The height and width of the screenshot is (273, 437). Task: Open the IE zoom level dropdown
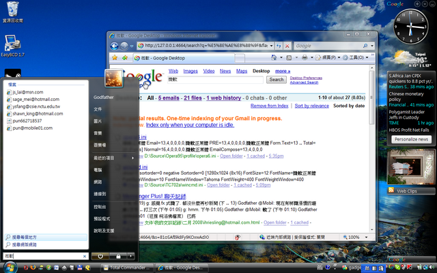click(366, 237)
